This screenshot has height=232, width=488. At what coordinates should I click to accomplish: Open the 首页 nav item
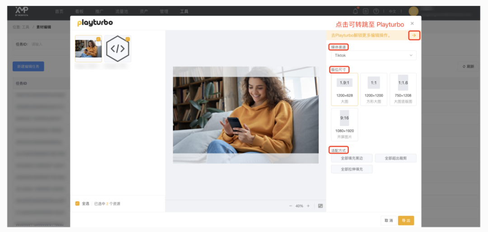click(59, 11)
